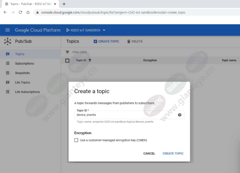Click the plus icon beside Create Topic
This screenshot has width=240, height=173.
point(95,41)
